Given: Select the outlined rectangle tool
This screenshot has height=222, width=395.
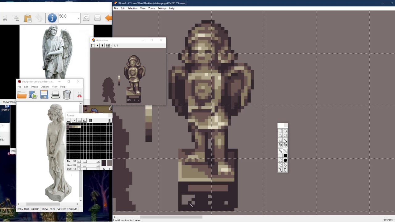Looking at the screenshot, I should click(x=280, y=155).
